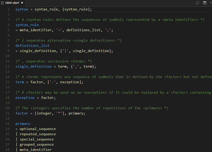Close the EBNF.ebnf tab
Image resolution: width=212 pixels, height=152 pixels.
pyautogui.click(x=22, y=3)
